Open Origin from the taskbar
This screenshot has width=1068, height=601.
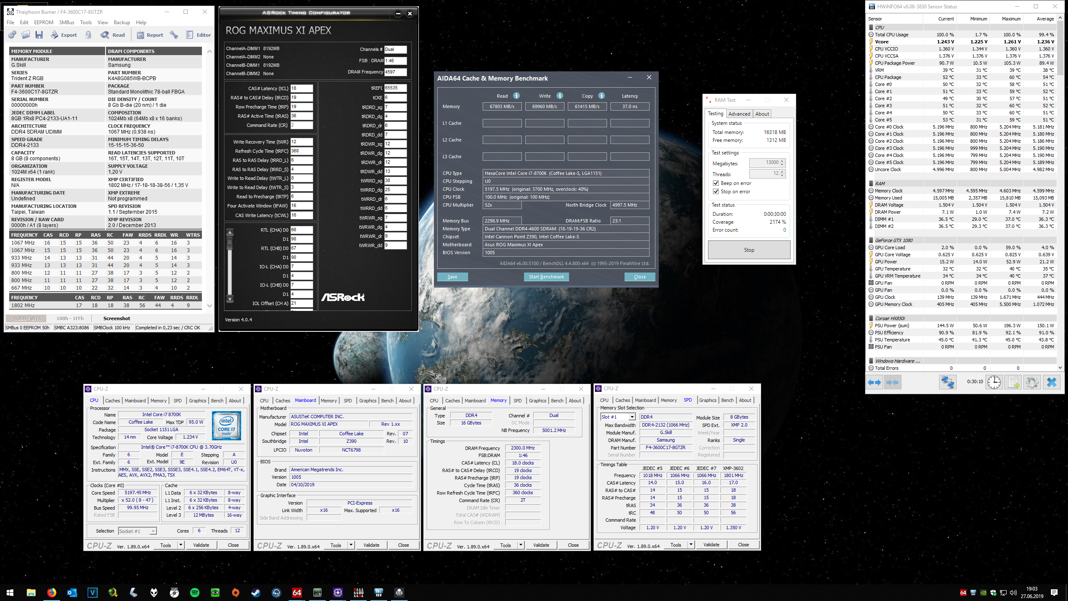tap(235, 592)
